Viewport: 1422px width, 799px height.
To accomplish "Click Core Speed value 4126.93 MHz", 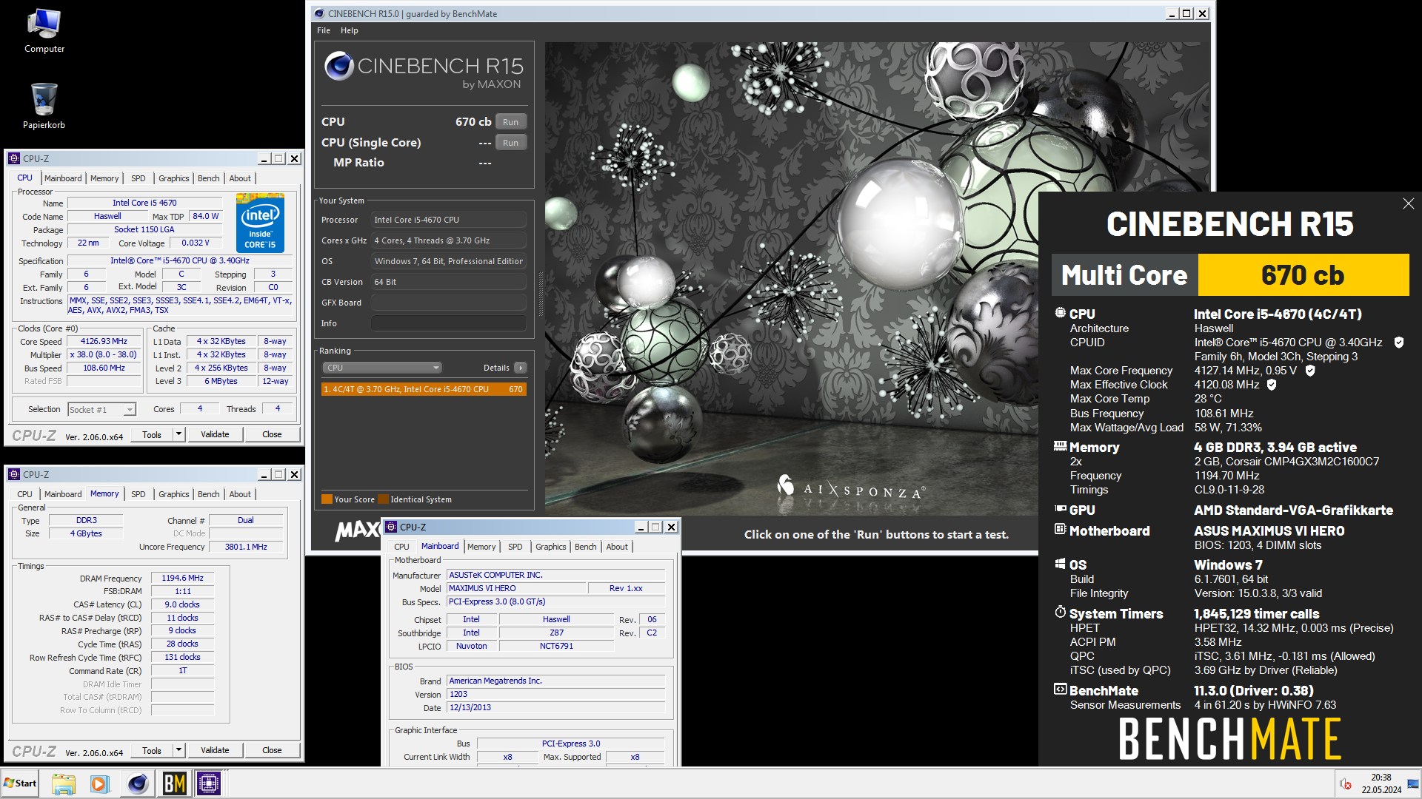I will 104,342.
